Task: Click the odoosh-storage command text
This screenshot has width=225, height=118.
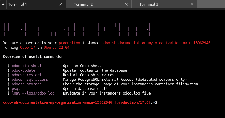Action: click(x=27, y=84)
